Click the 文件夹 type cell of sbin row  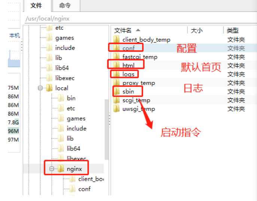tap(236, 91)
